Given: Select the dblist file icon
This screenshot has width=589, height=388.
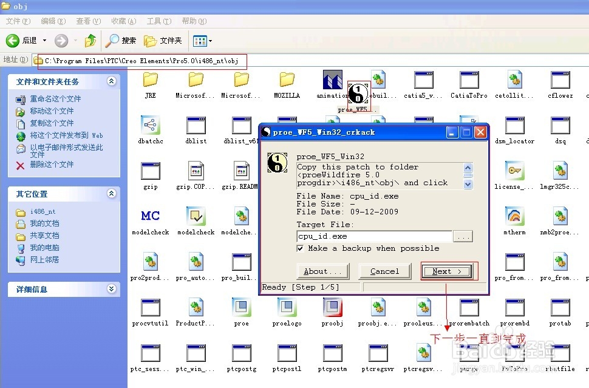Looking at the screenshot, I should [196, 125].
